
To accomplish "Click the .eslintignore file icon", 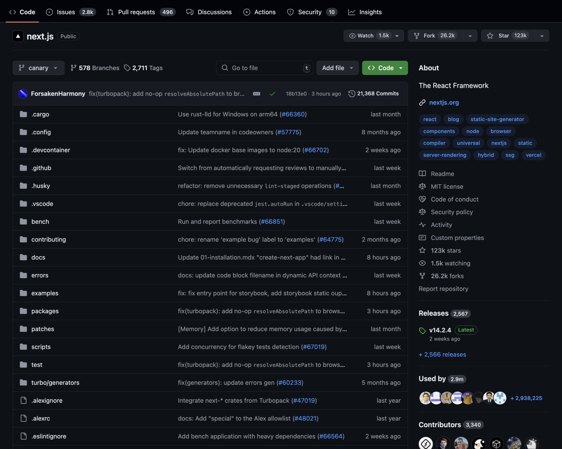I will pos(23,436).
